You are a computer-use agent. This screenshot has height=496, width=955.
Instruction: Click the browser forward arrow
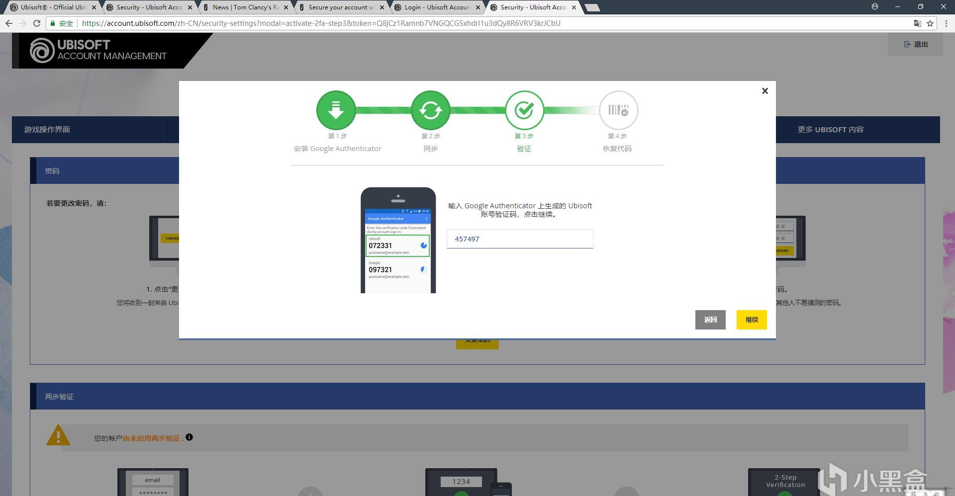[x=23, y=23]
